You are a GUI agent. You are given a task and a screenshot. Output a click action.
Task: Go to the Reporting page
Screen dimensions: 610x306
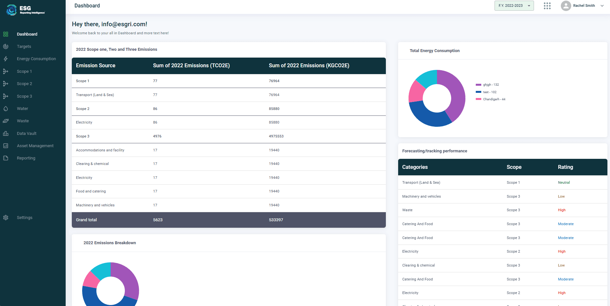click(26, 158)
